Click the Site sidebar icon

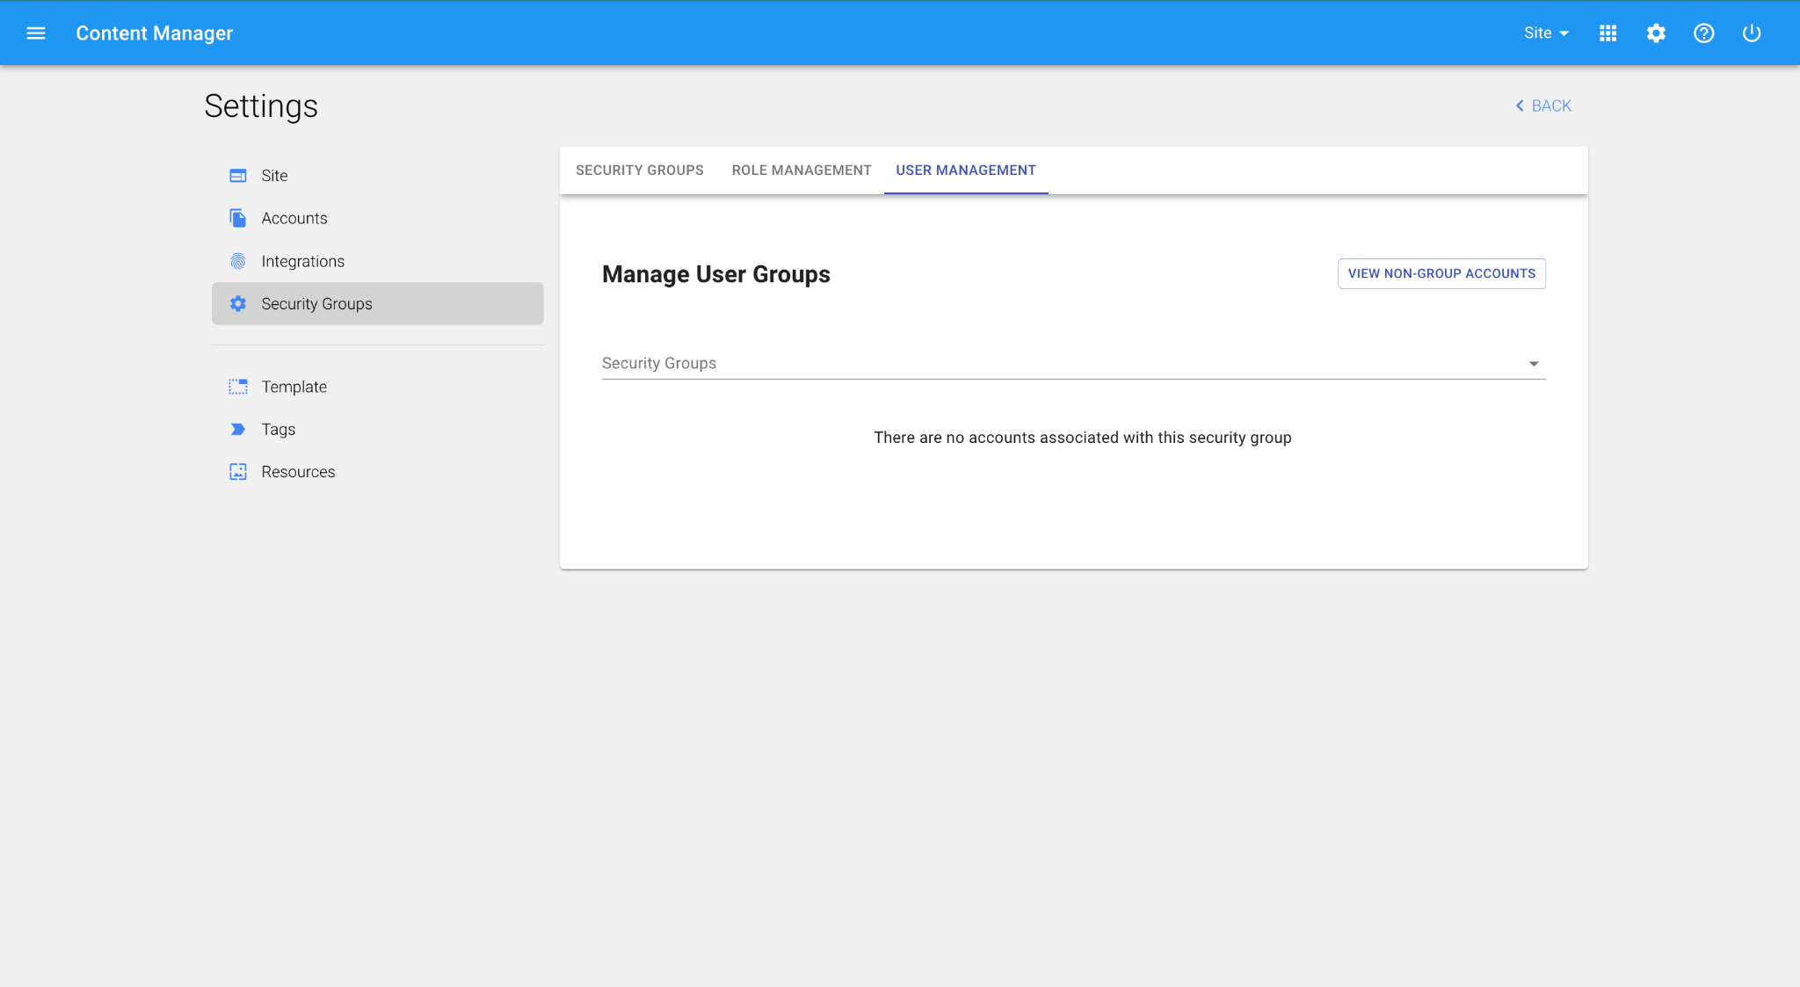click(x=238, y=176)
